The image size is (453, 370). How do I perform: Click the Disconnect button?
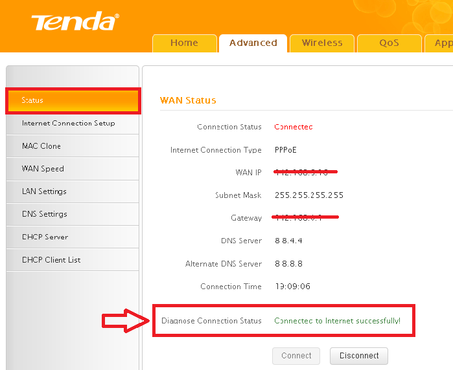(x=359, y=356)
